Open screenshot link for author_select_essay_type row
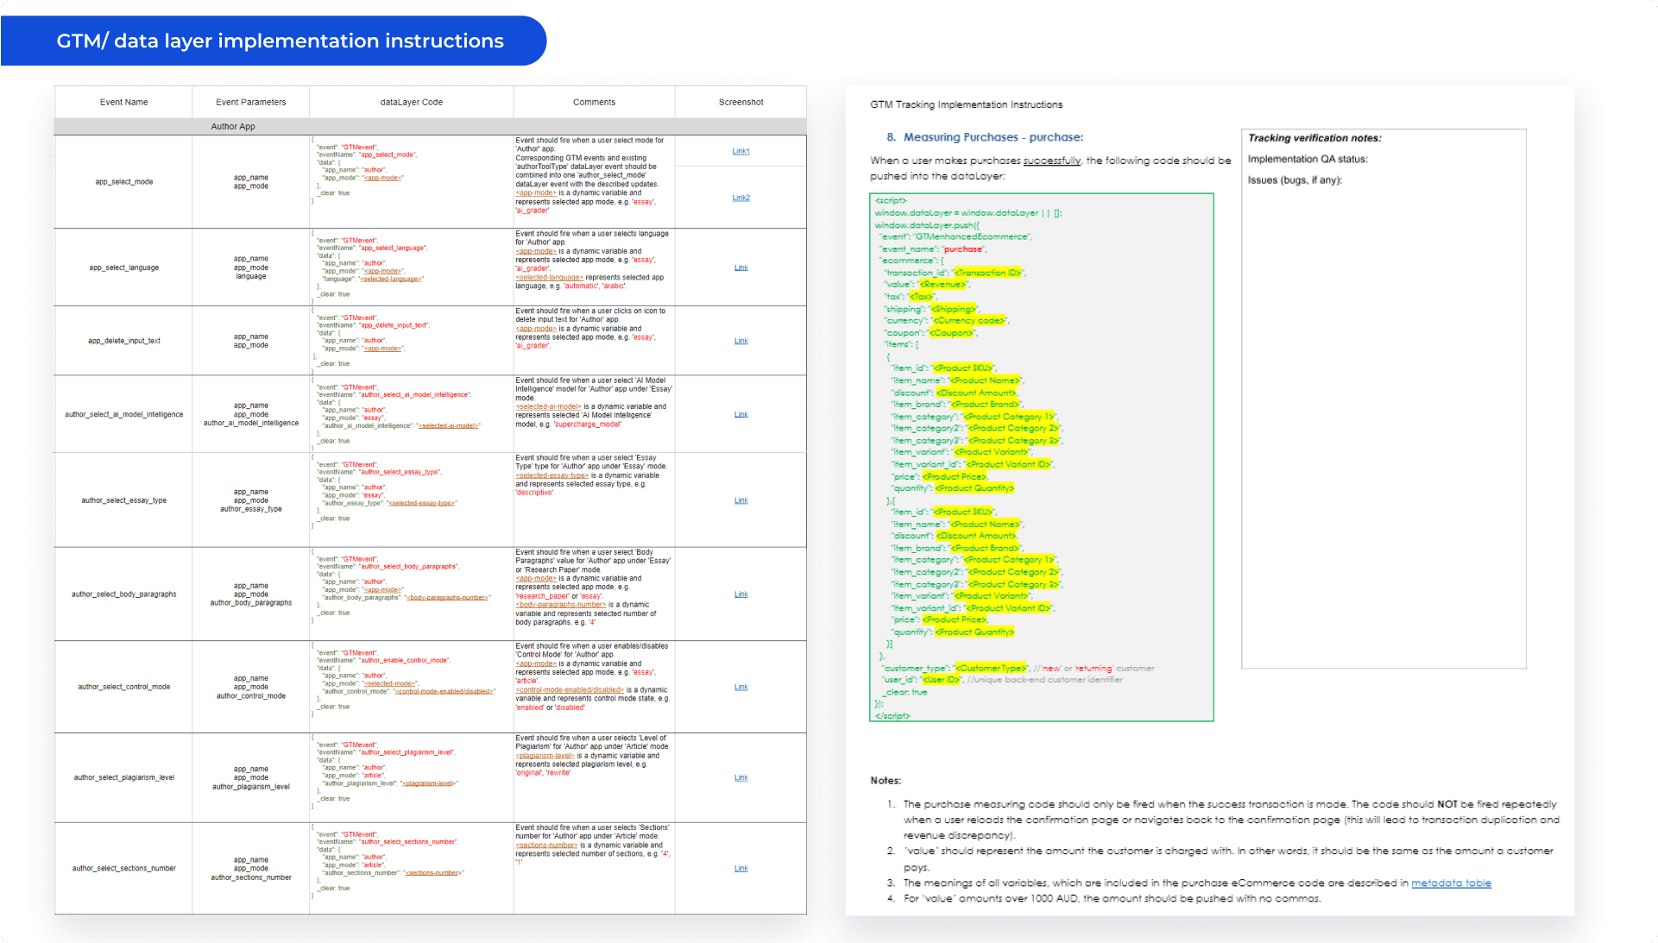 coord(741,500)
